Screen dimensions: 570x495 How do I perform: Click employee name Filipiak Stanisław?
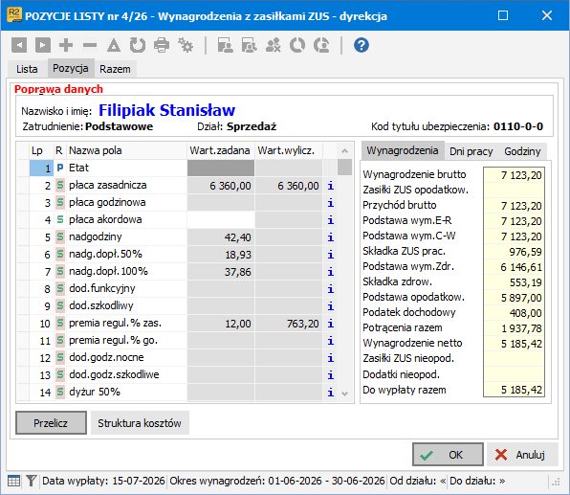pos(166,110)
